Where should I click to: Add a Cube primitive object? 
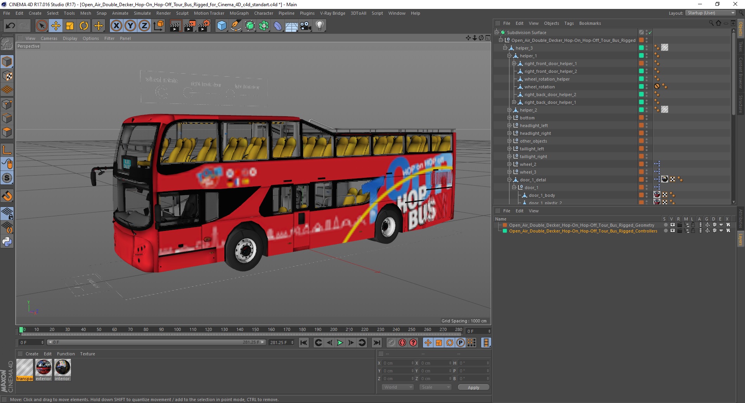coord(222,26)
